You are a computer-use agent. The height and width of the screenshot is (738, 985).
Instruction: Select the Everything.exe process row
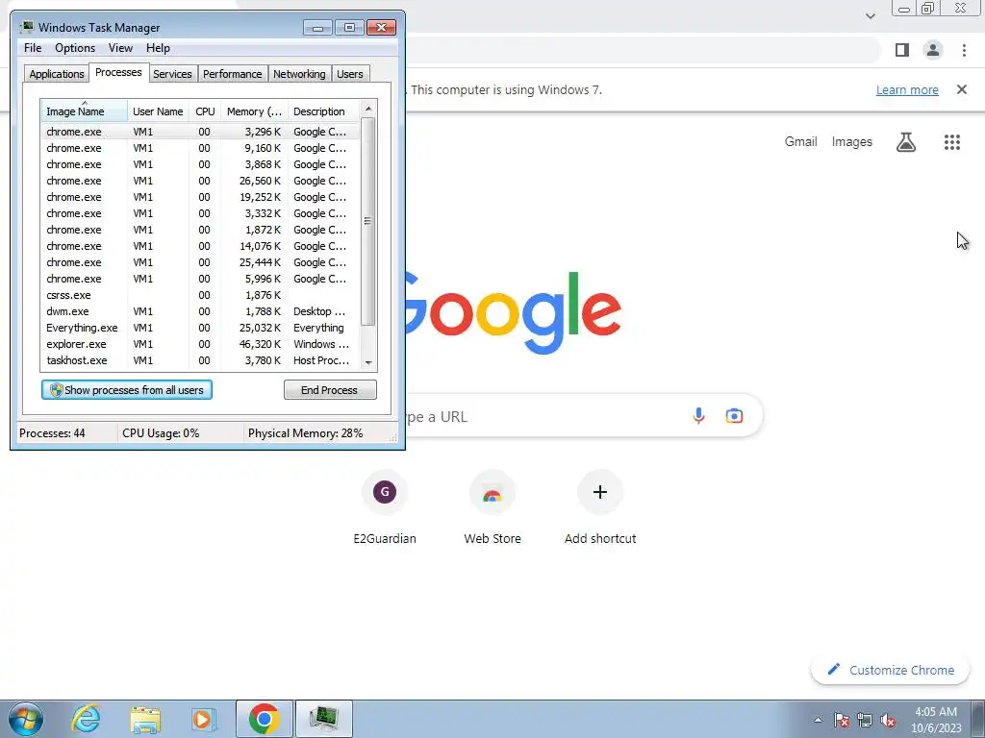pos(201,328)
